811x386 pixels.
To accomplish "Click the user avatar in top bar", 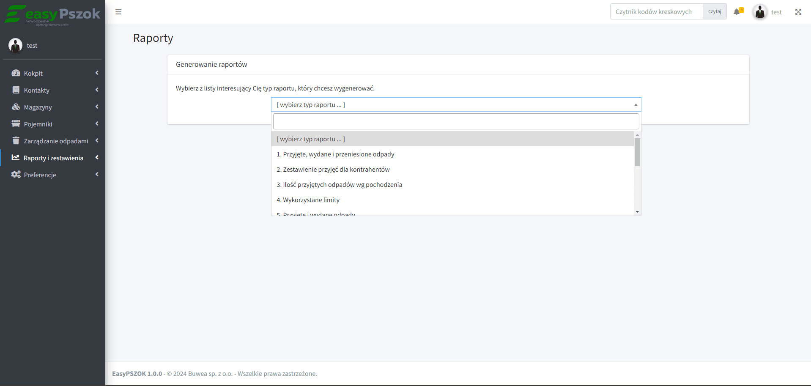I will (759, 12).
